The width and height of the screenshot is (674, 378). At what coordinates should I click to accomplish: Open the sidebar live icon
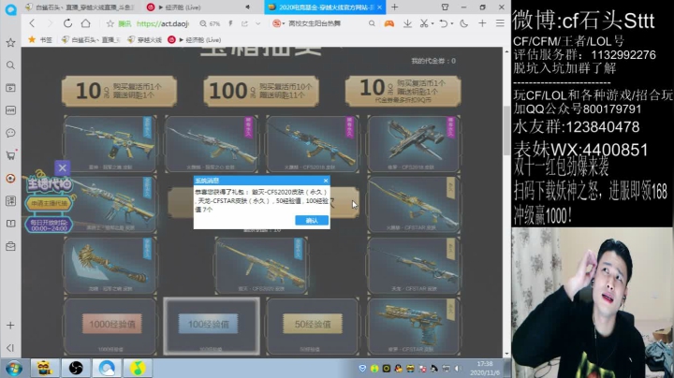point(10,110)
